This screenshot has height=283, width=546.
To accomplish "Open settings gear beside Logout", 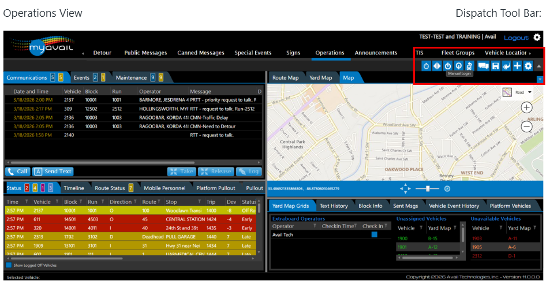I will pyautogui.click(x=537, y=38).
